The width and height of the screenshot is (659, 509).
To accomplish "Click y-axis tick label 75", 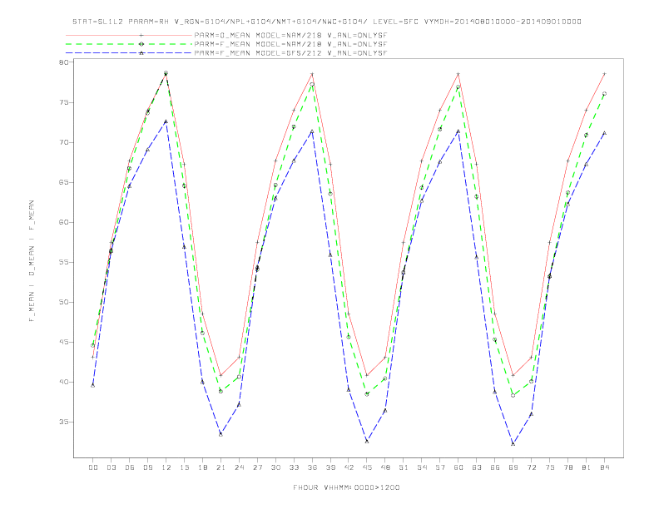I will (64, 102).
